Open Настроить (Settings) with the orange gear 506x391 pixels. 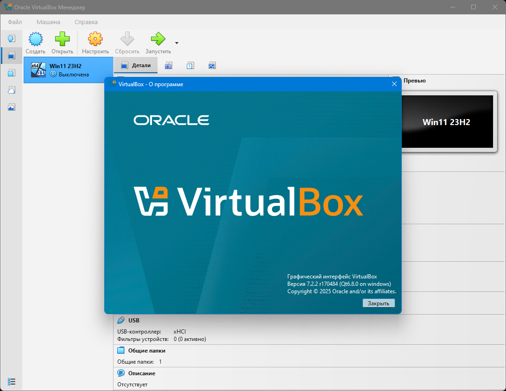95,43
